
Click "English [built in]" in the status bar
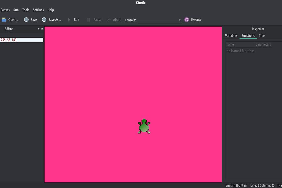[x=236, y=185]
